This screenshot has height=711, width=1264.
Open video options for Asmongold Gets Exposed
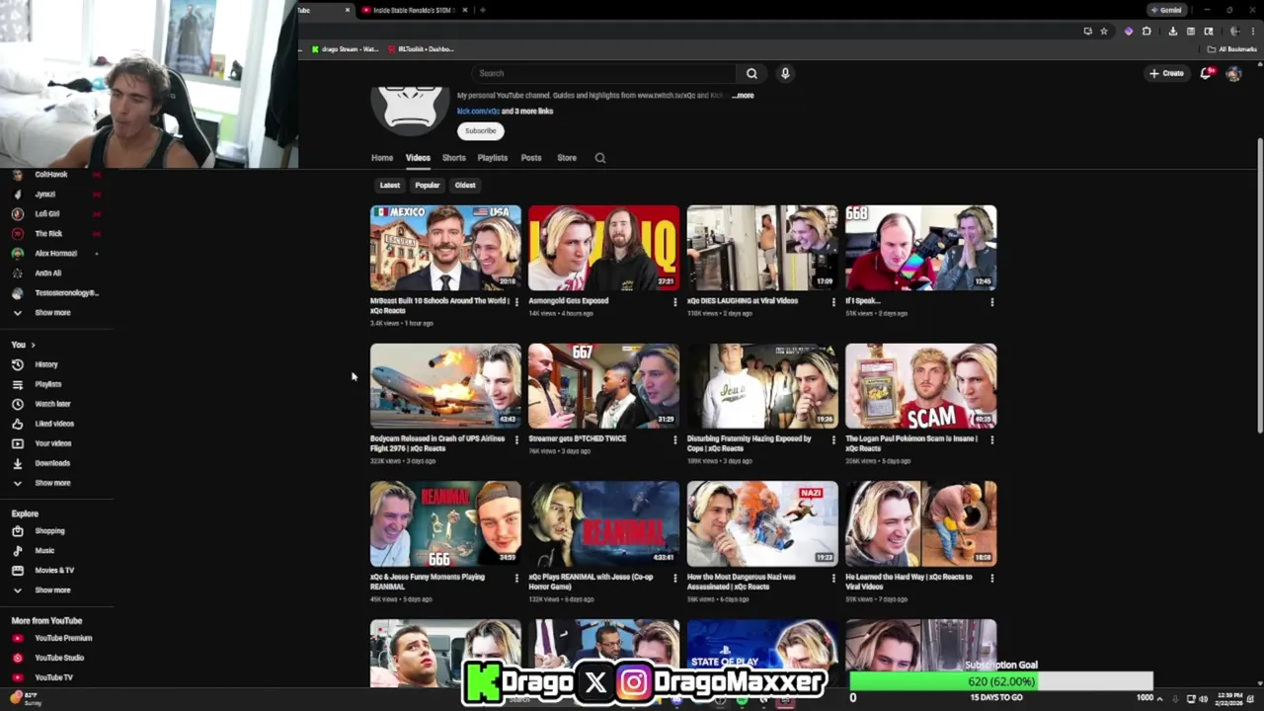pos(675,302)
